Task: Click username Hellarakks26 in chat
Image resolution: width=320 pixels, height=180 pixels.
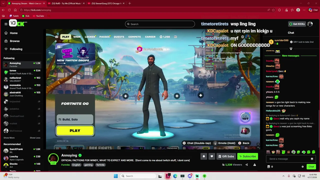Action: click(x=273, y=111)
